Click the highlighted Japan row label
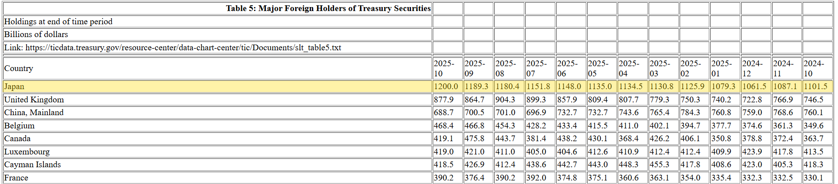Screen dimensions: 838x184 tap(14, 86)
